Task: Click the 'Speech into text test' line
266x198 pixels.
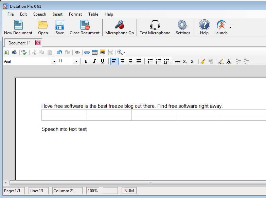Action: pos(64,129)
